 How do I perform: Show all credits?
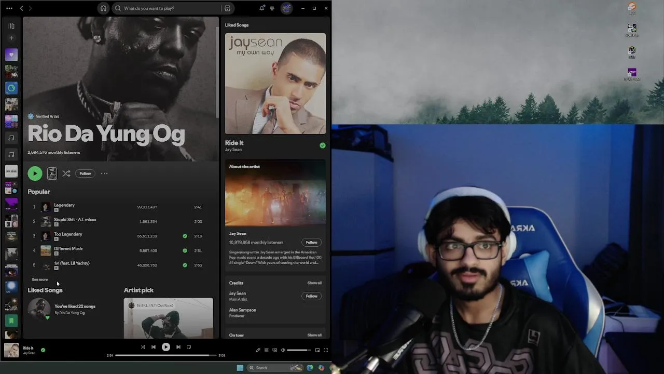click(x=314, y=283)
